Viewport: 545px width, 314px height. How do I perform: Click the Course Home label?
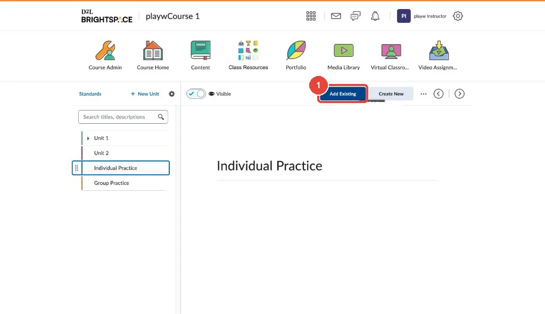pos(153,67)
